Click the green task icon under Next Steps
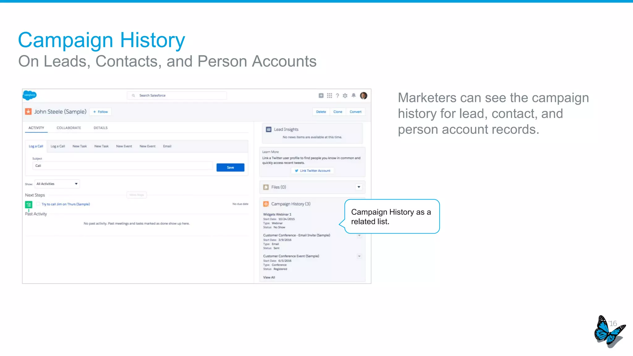 28,204
